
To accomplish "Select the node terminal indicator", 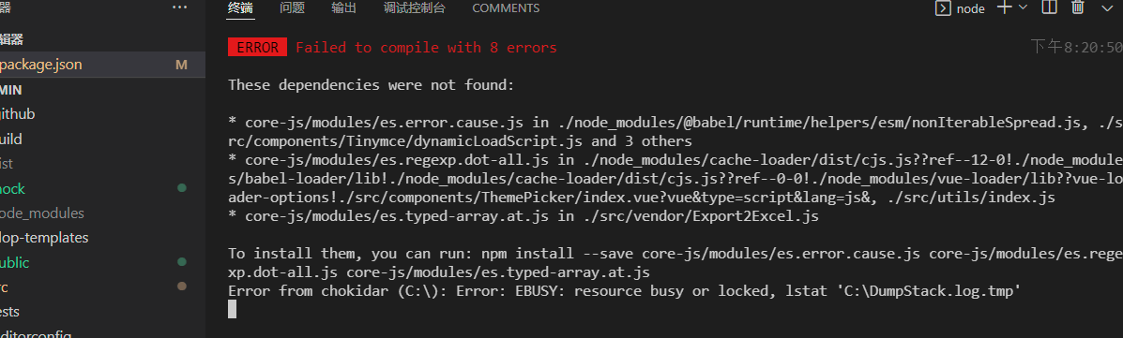I will (961, 8).
